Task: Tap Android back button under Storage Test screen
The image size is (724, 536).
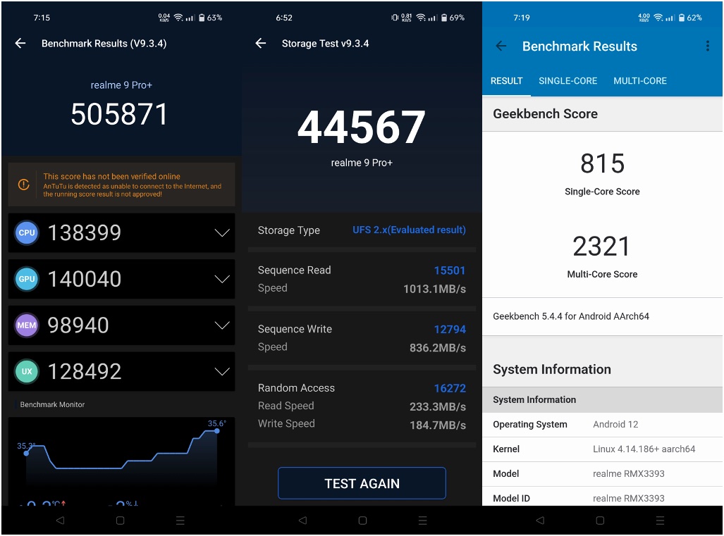Action: click(302, 521)
